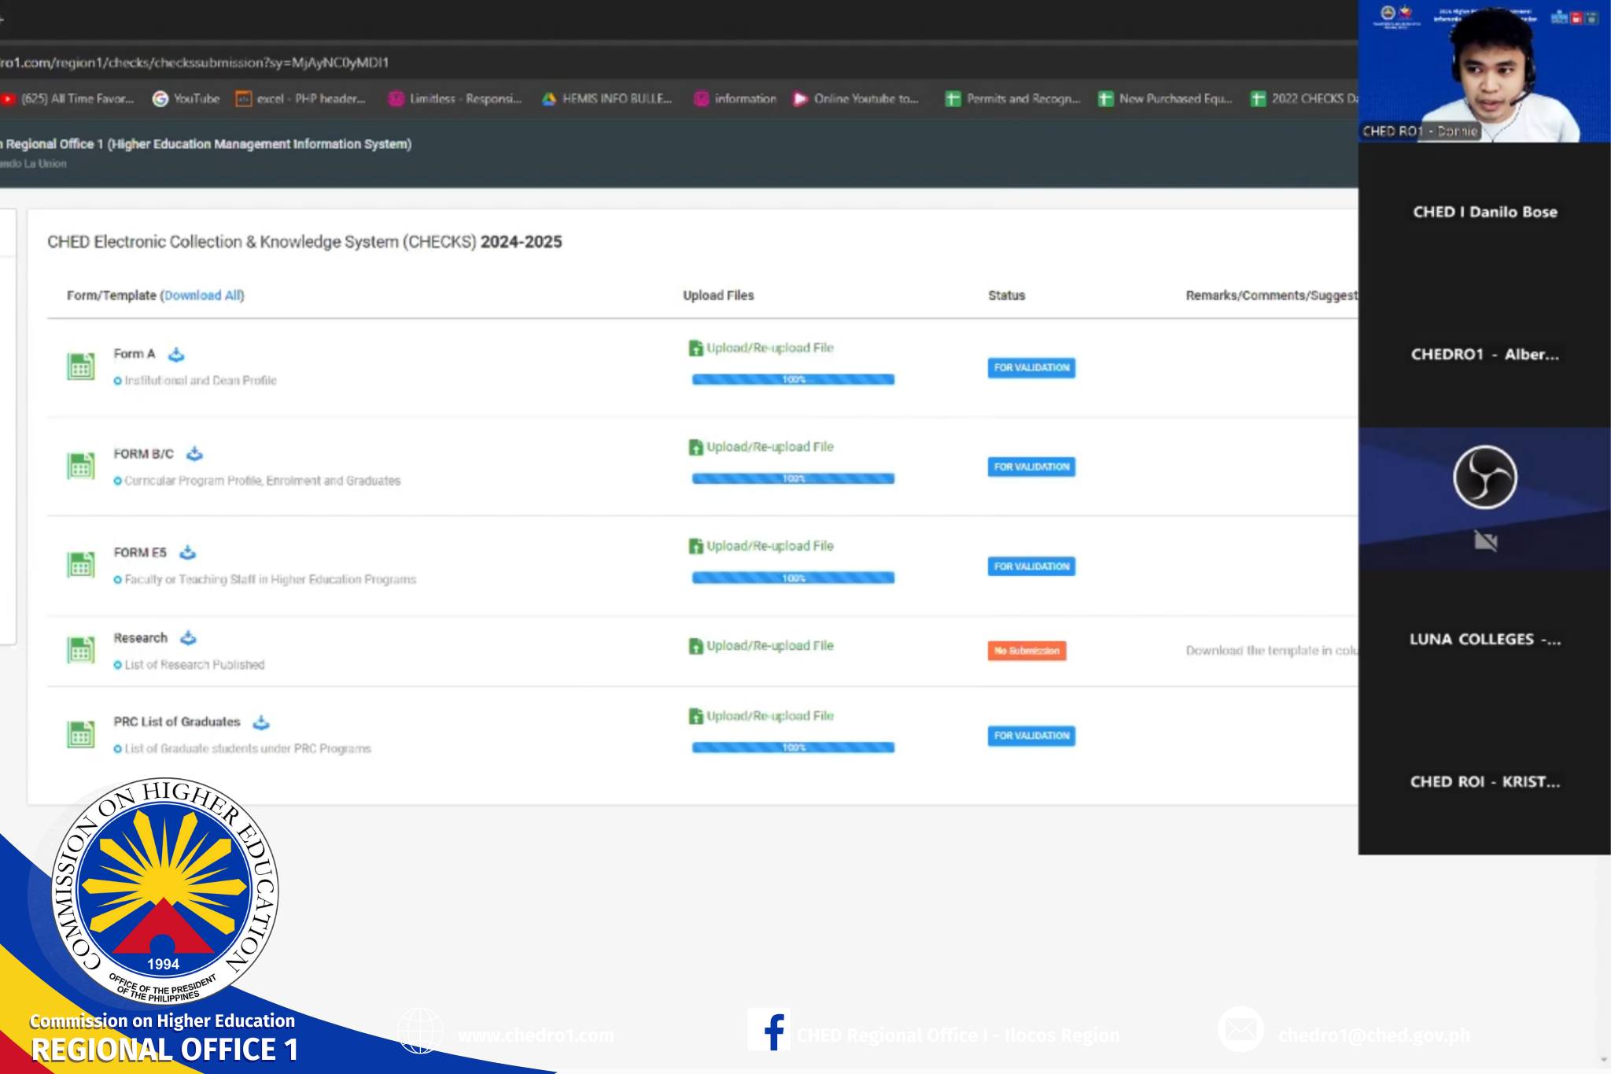The width and height of the screenshot is (1611, 1074).
Task: Click the Download All link
Action: pos(203,295)
